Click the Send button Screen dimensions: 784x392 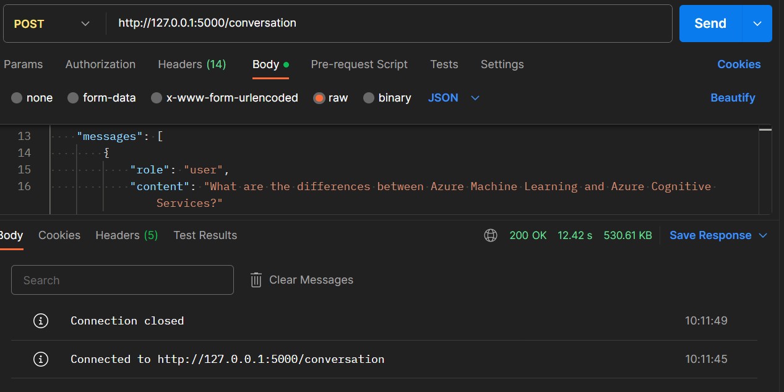709,23
